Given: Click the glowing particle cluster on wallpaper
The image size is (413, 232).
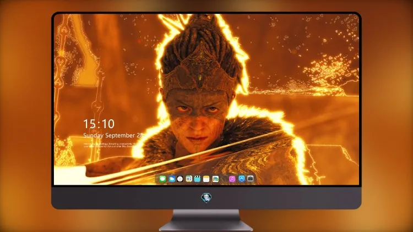Looking at the screenshot, I should [330, 71].
